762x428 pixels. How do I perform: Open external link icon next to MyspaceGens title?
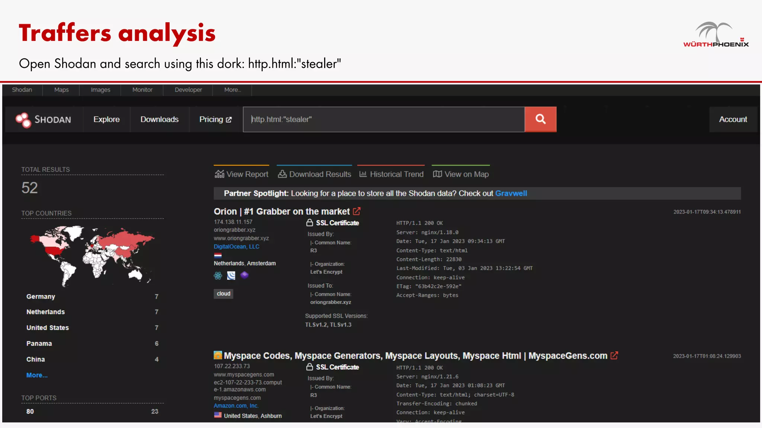pos(614,356)
